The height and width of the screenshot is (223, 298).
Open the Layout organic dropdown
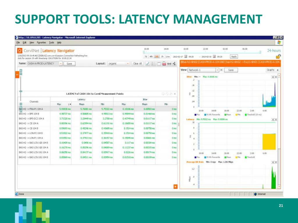[119, 64]
